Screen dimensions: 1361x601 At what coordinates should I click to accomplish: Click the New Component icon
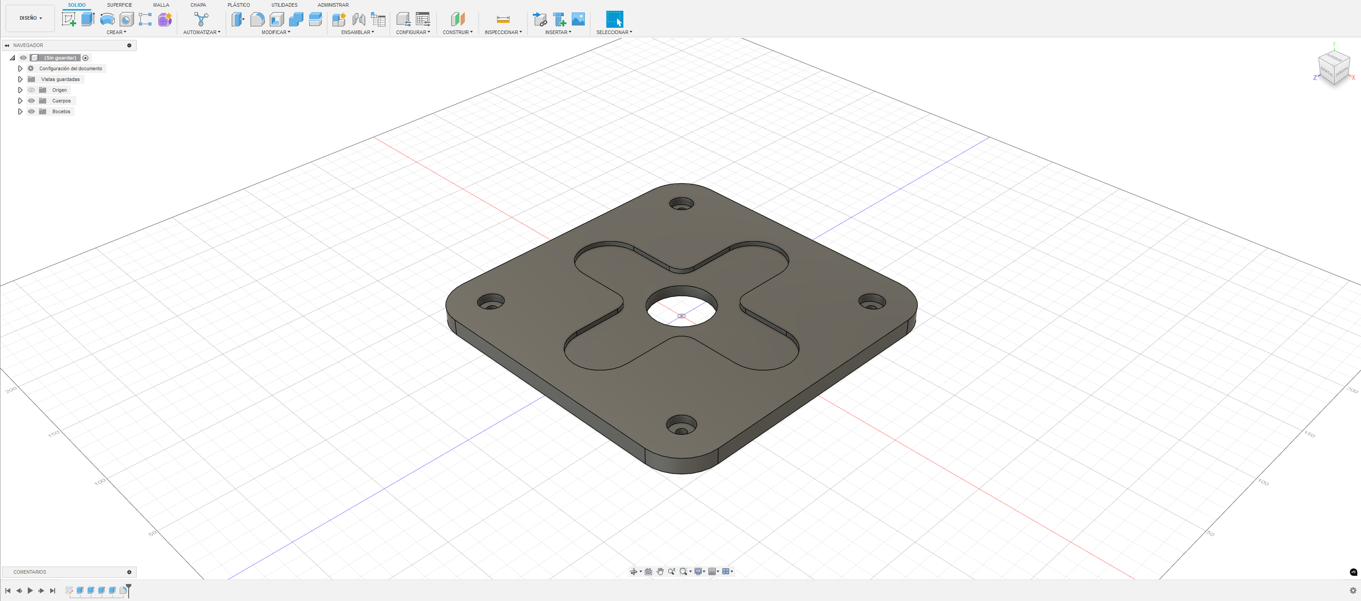pos(339,20)
